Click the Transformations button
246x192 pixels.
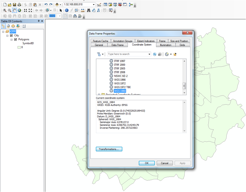109,149
